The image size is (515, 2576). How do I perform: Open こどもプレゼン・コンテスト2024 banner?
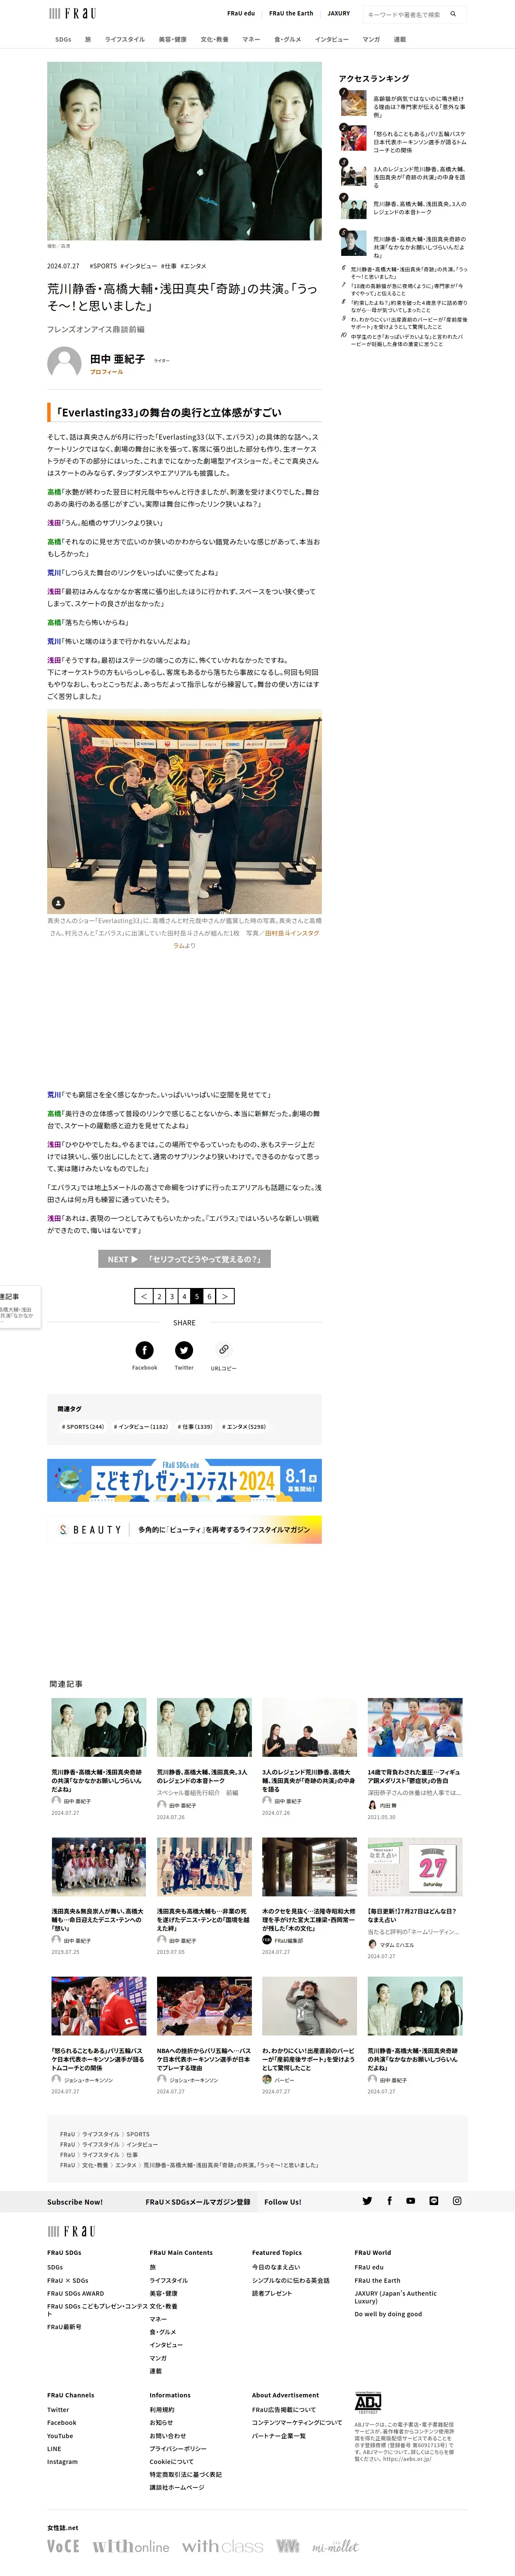[x=184, y=1479]
